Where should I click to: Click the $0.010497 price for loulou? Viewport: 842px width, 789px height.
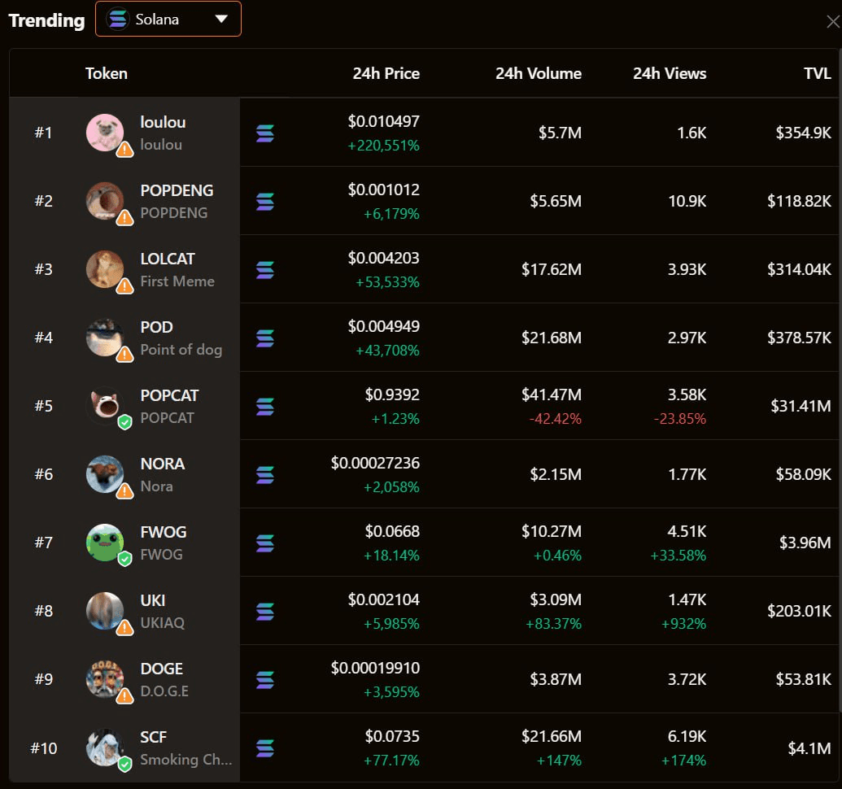pos(383,121)
